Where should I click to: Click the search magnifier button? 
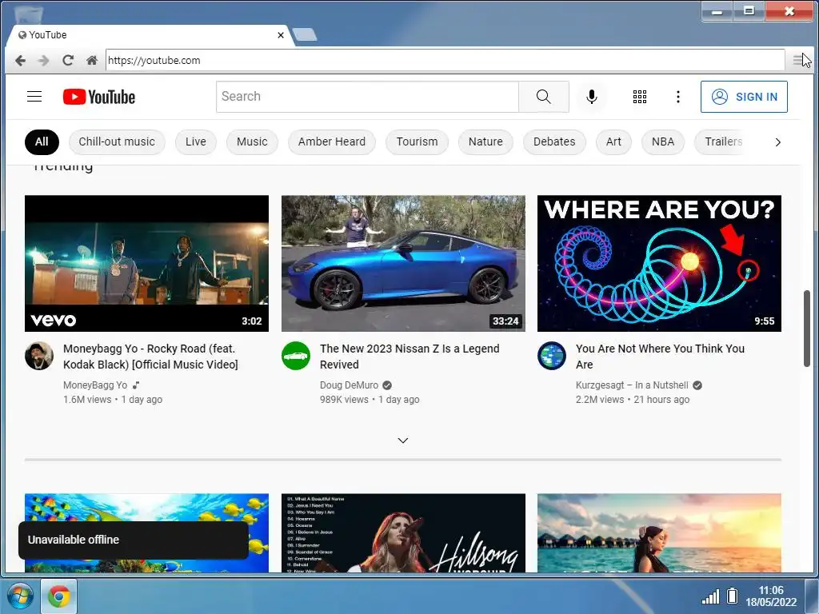click(543, 97)
